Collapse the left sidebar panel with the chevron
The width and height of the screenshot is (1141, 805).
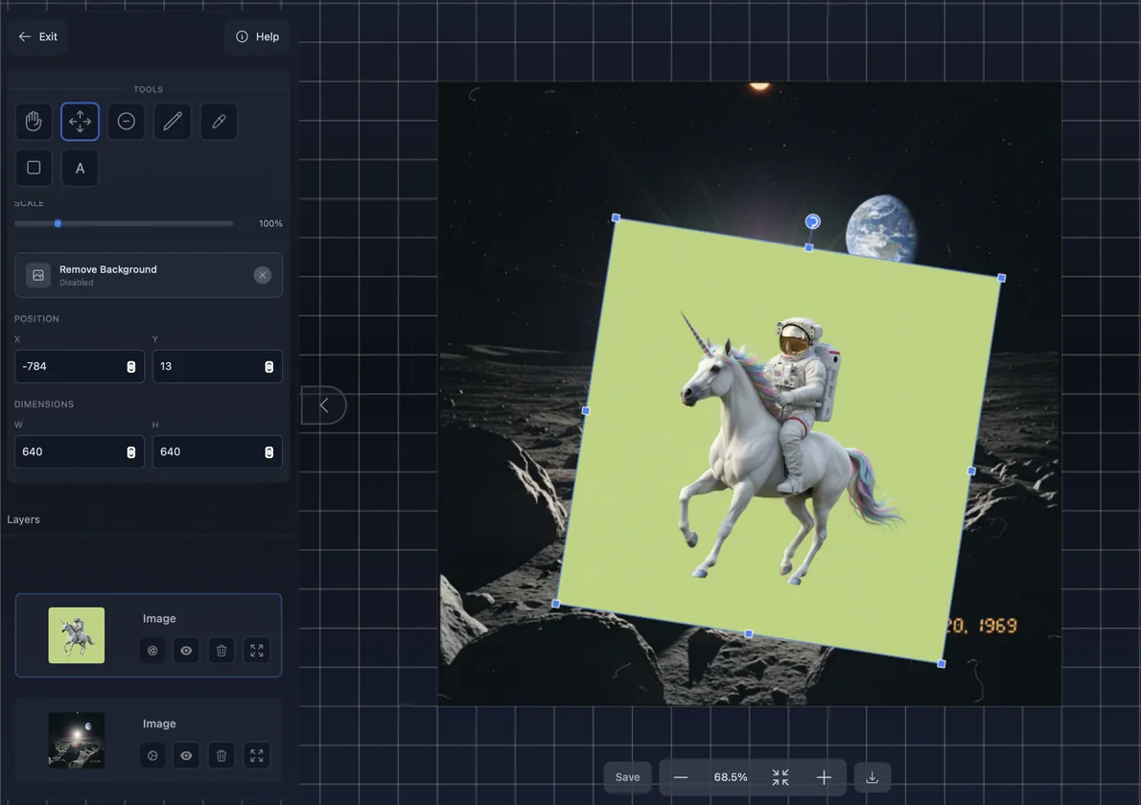(324, 405)
